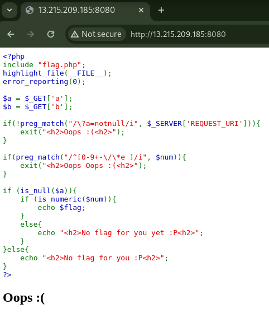Click the Not secure warning triangle
Image resolution: width=269 pixels, height=318 pixels.
[75, 34]
